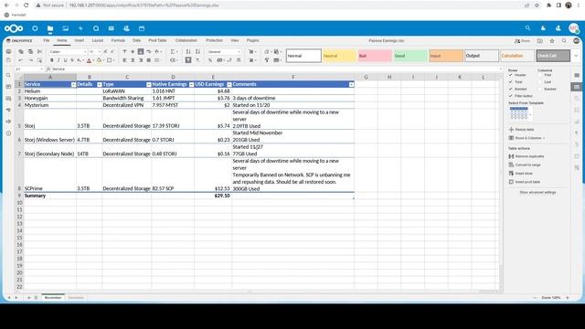The height and width of the screenshot is (329, 585).
Task: Center text horizontally in cell
Action: (x=133, y=60)
